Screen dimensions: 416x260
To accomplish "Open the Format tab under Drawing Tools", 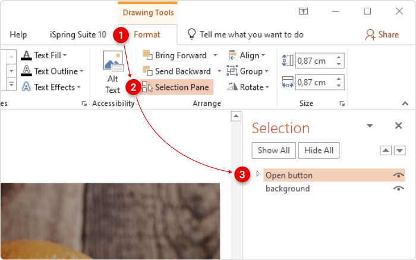I will [x=147, y=35].
